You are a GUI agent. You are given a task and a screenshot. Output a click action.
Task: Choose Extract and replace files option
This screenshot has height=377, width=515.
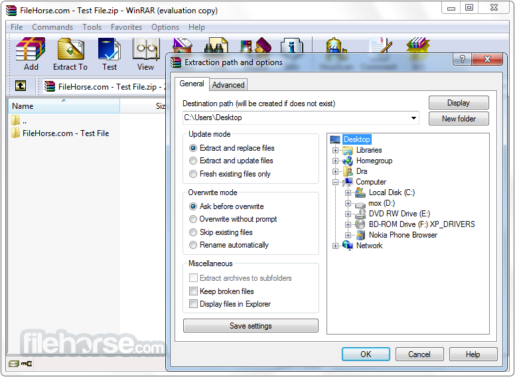193,148
